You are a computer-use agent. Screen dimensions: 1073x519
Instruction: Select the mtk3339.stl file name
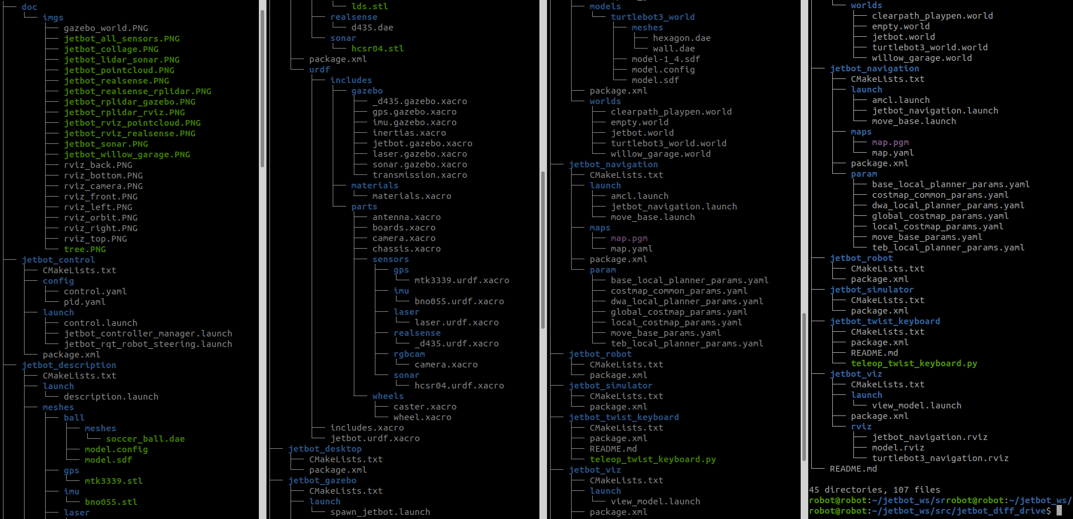point(114,481)
